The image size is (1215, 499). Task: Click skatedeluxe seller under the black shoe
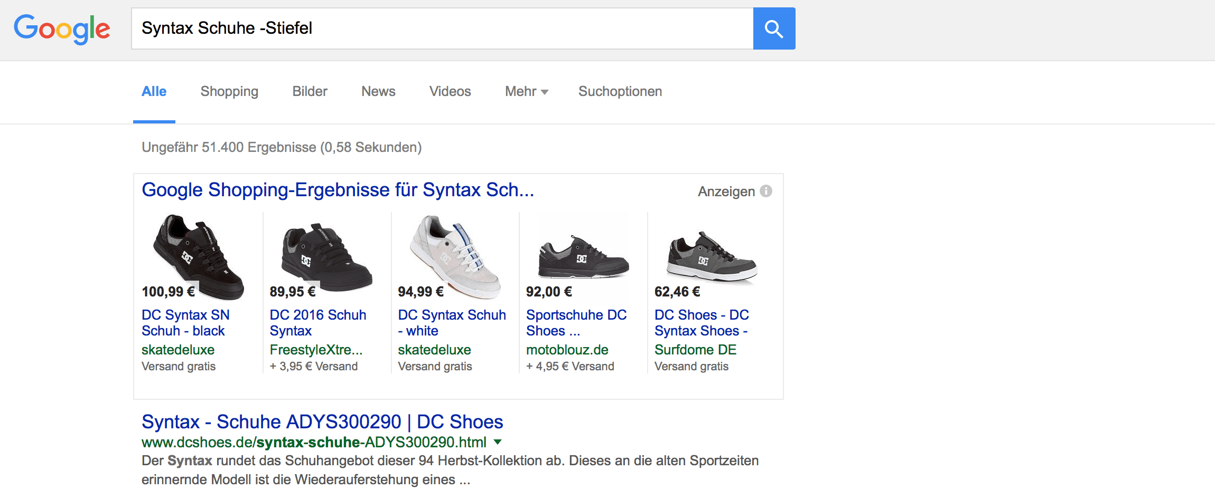[178, 350]
